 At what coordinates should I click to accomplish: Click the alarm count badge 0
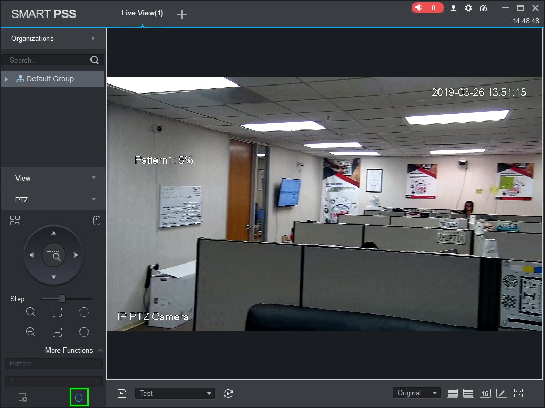(x=433, y=7)
